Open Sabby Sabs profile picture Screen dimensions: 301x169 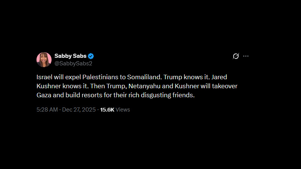(x=44, y=60)
